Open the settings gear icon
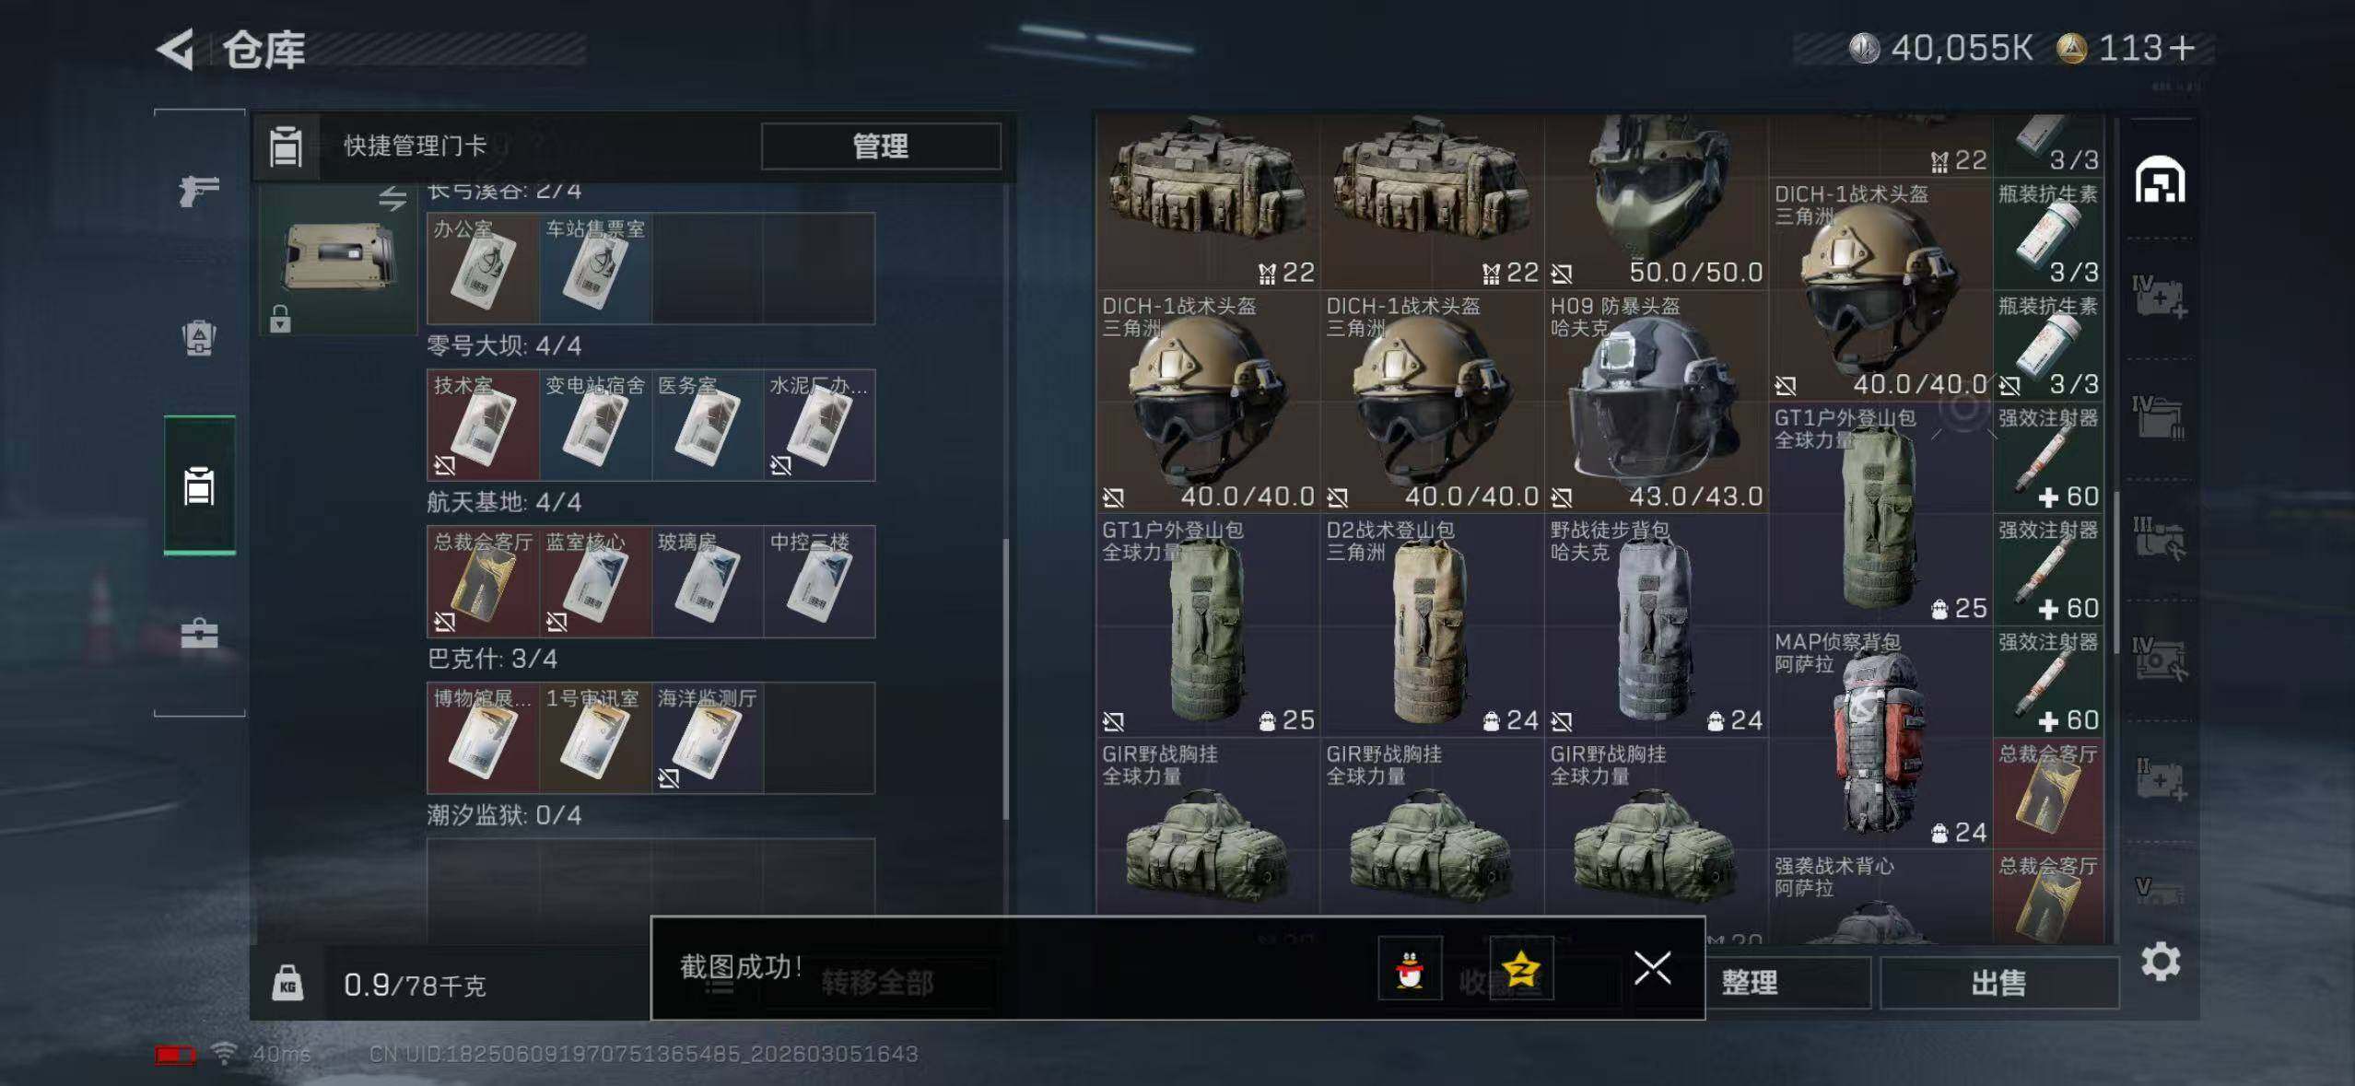The height and width of the screenshot is (1086, 2355). [2161, 962]
